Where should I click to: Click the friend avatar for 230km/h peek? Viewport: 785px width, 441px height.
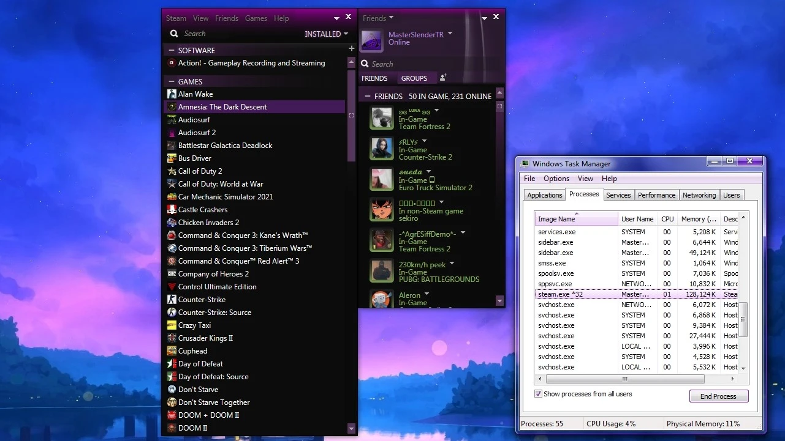click(x=382, y=272)
